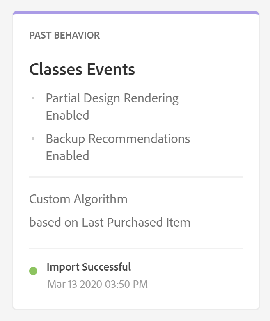Click the green Import Successful status dot

(33, 271)
